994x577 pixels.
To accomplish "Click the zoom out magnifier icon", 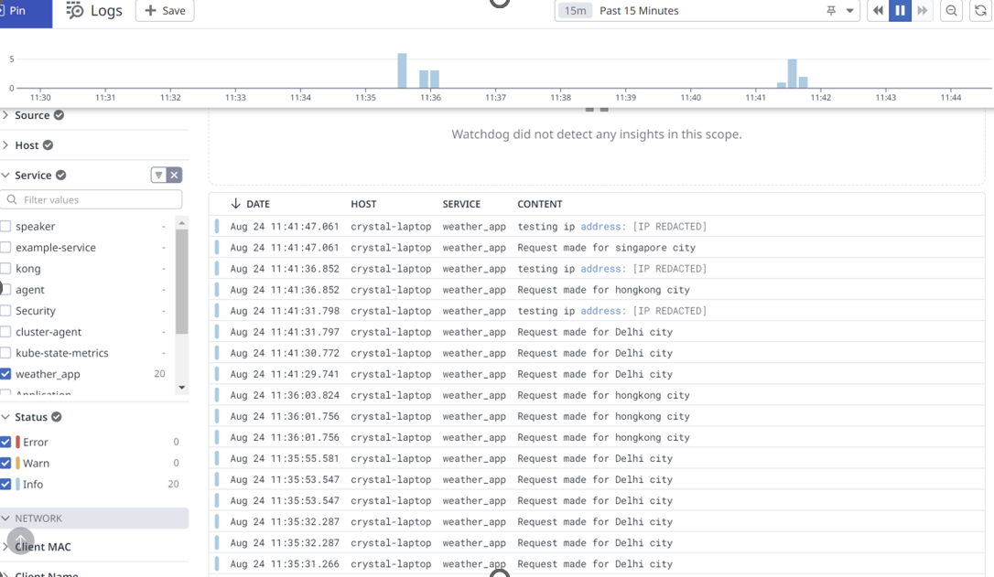I will [x=952, y=11].
